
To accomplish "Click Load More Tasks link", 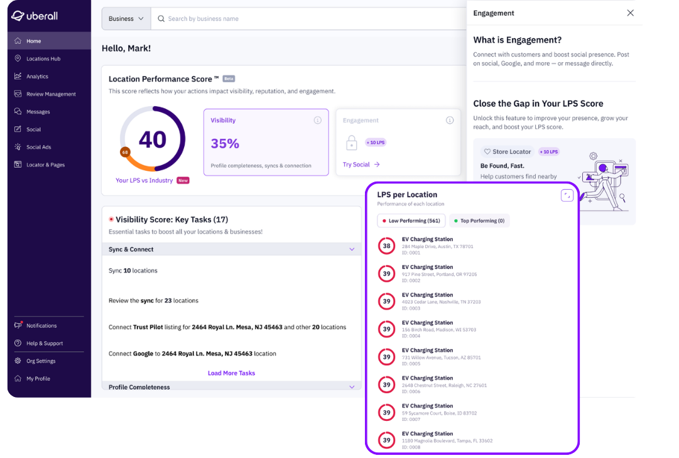I will click(x=231, y=373).
